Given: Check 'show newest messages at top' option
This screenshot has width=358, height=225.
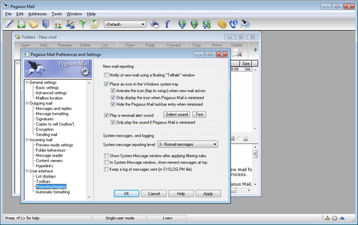Looking at the screenshot, I should point(106,162).
